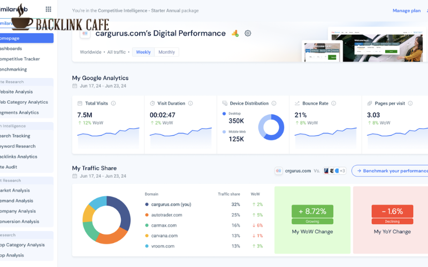Screen dimensions: 428x267
Task: Click the All traffic filter label
Action: coord(117,52)
